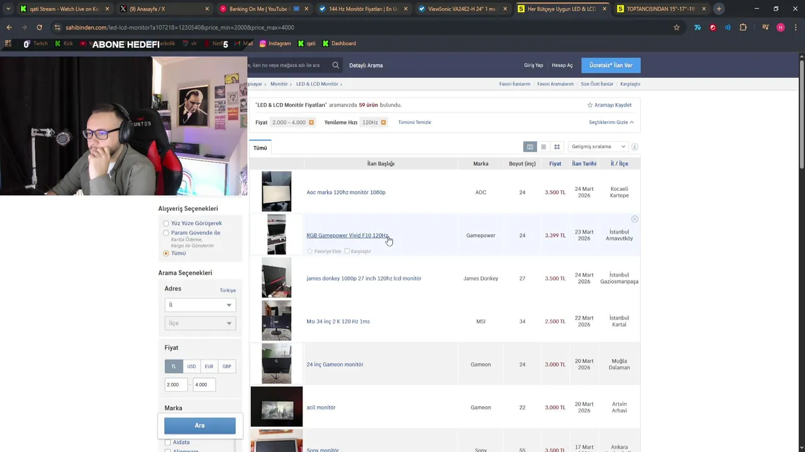Open the Detaylı Arama link
The height and width of the screenshot is (452, 805).
click(x=366, y=65)
